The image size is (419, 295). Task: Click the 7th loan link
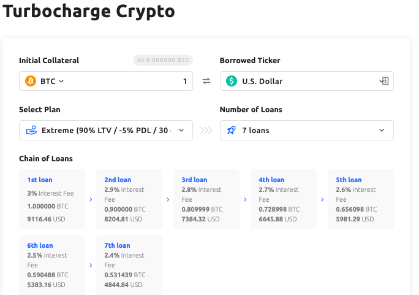(x=118, y=245)
